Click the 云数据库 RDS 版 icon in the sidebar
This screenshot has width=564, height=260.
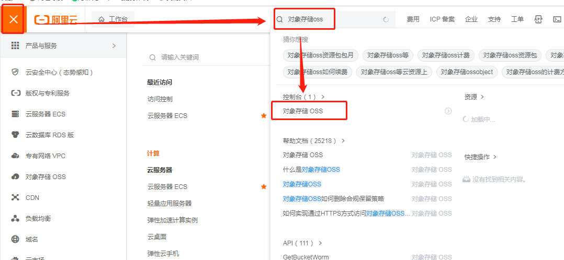coord(15,135)
